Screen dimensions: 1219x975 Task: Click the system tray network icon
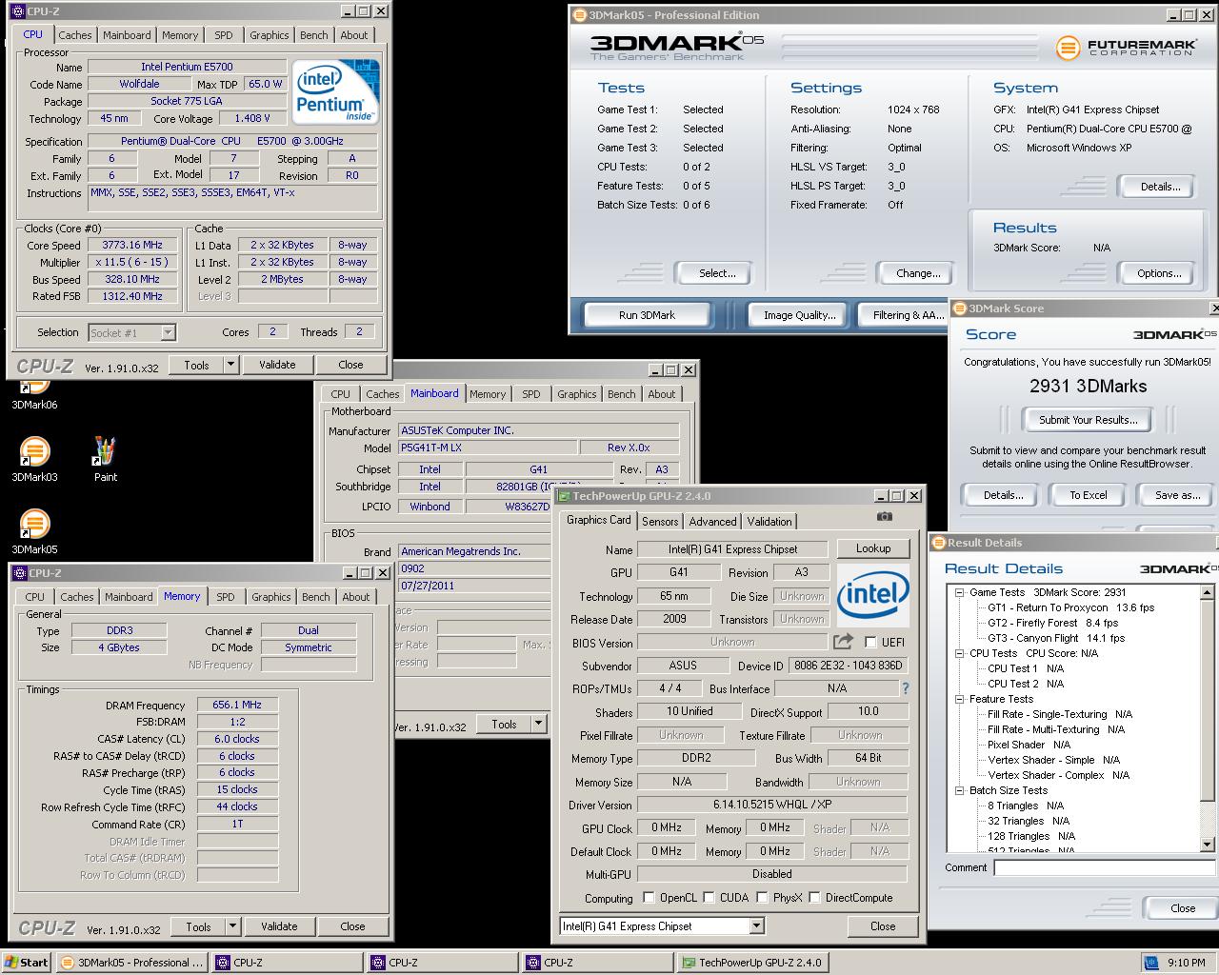[x=1151, y=963]
